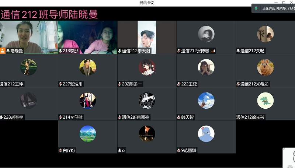Screen dimensions: 295x168
Task: Click the muted mic icon of 202陈冬一
Action: point(119,84)
